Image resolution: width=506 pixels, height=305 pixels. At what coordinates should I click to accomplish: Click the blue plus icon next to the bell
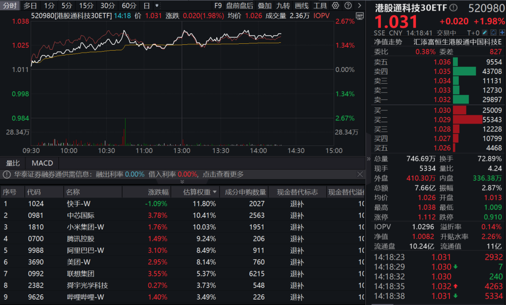point(502,32)
